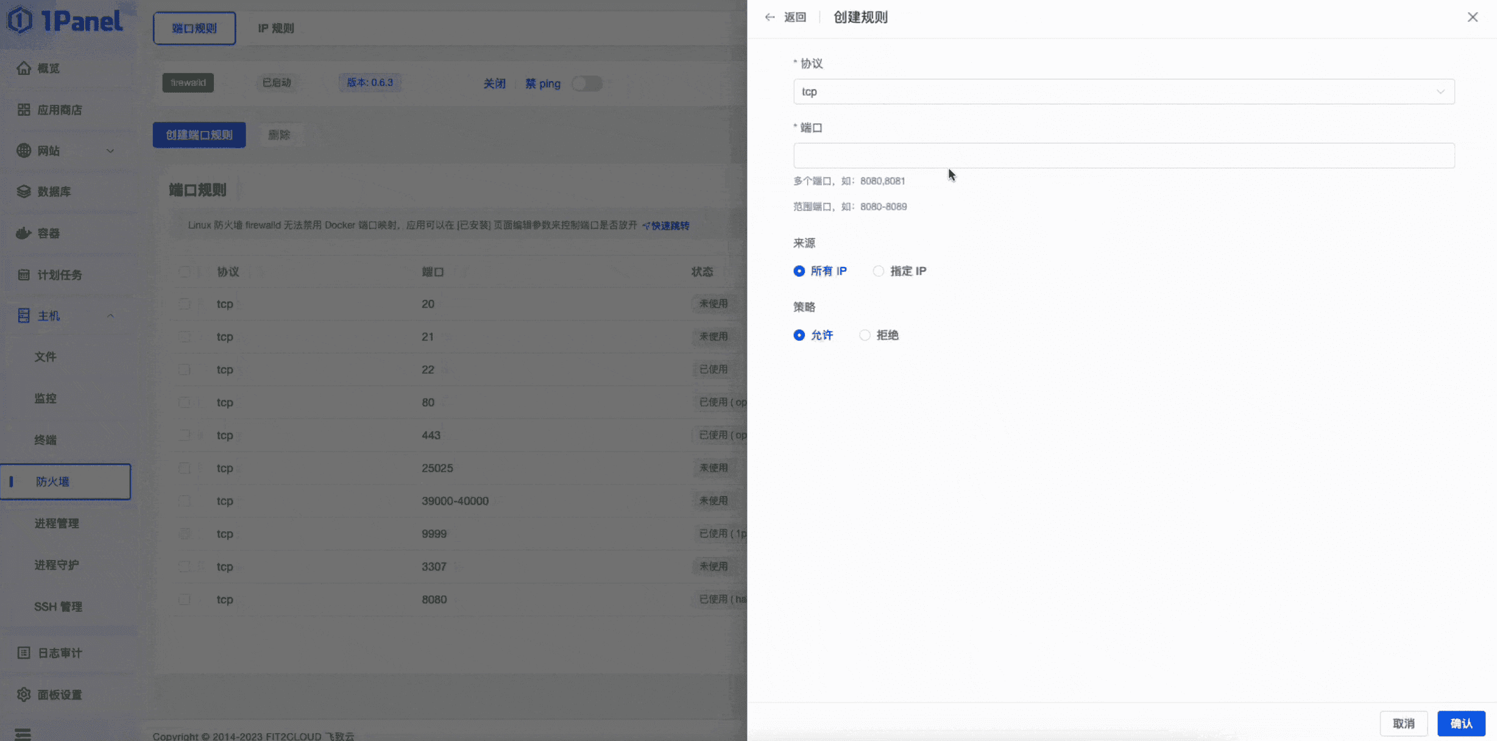Select the 数据库 database section
Viewport: 1497px width, 741px height.
55,191
